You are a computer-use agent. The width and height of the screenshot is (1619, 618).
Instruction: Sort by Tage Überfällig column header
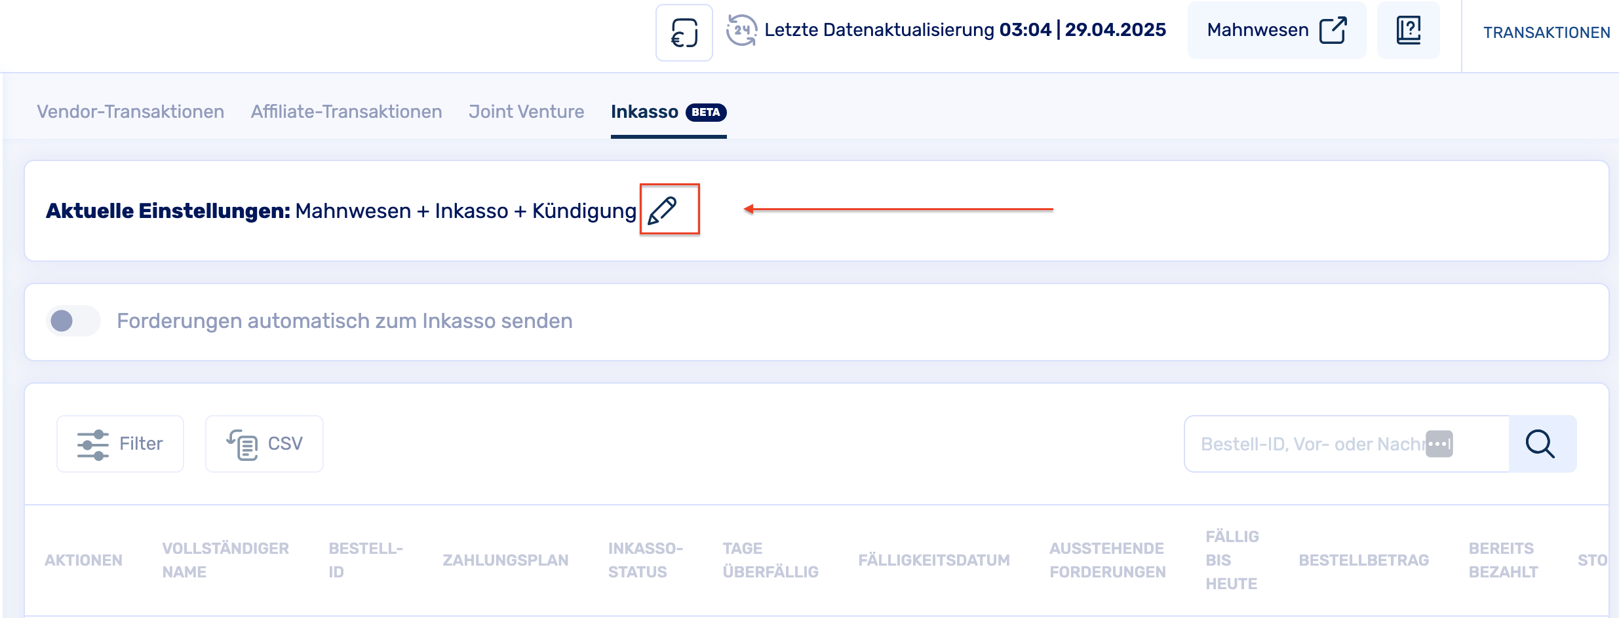(770, 560)
